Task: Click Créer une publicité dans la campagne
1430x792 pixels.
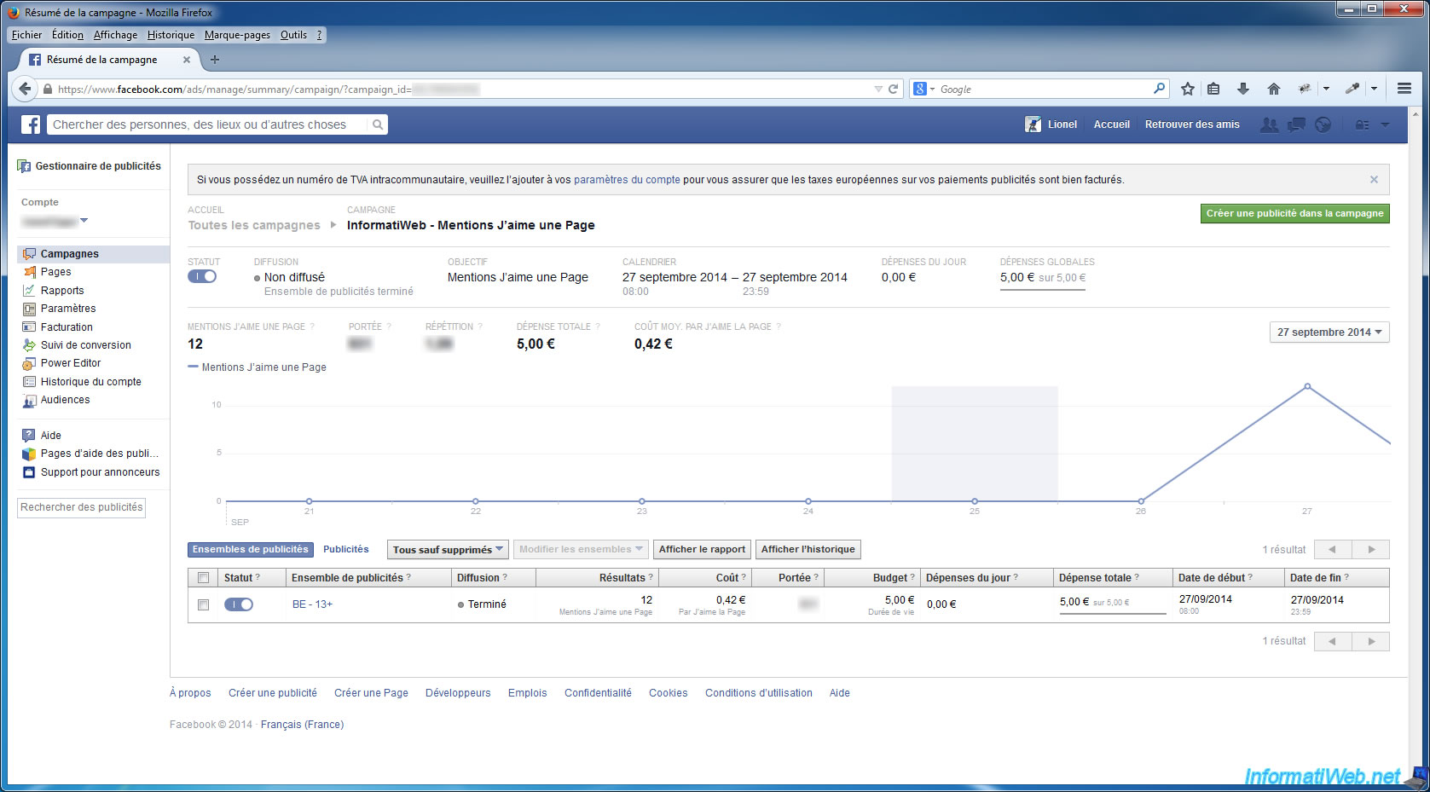Action: tap(1294, 214)
